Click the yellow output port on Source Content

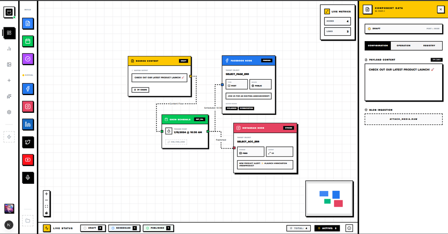(190, 76)
